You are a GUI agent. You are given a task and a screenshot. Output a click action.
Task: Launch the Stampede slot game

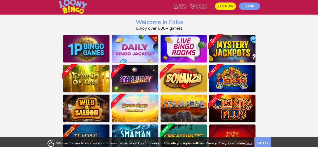click(x=184, y=108)
